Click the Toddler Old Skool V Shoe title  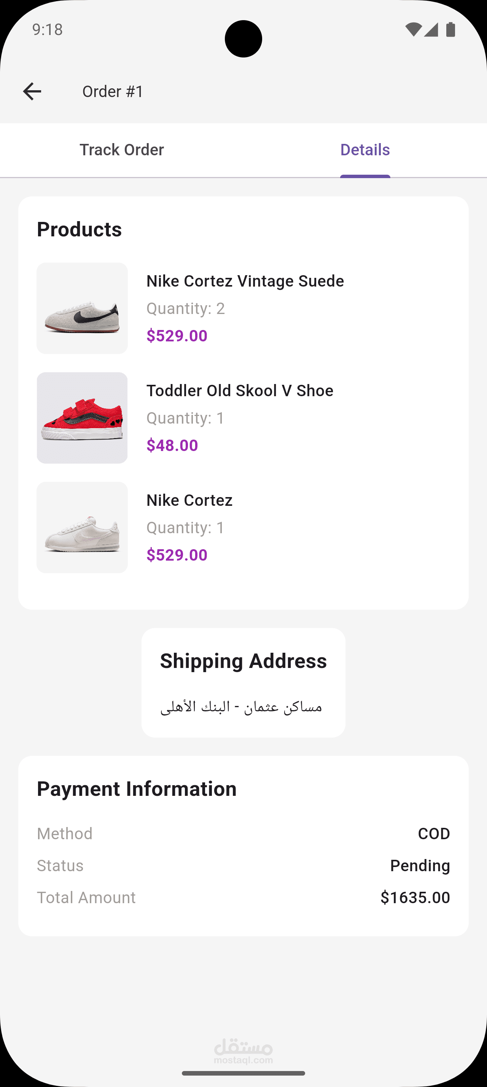tap(240, 391)
